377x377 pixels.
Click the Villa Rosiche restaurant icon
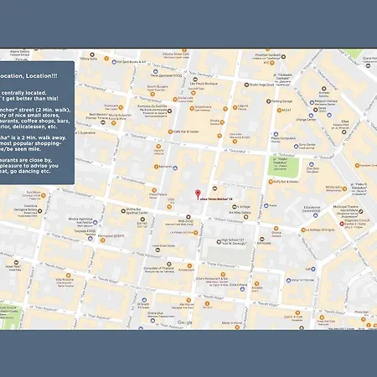[68, 276]
